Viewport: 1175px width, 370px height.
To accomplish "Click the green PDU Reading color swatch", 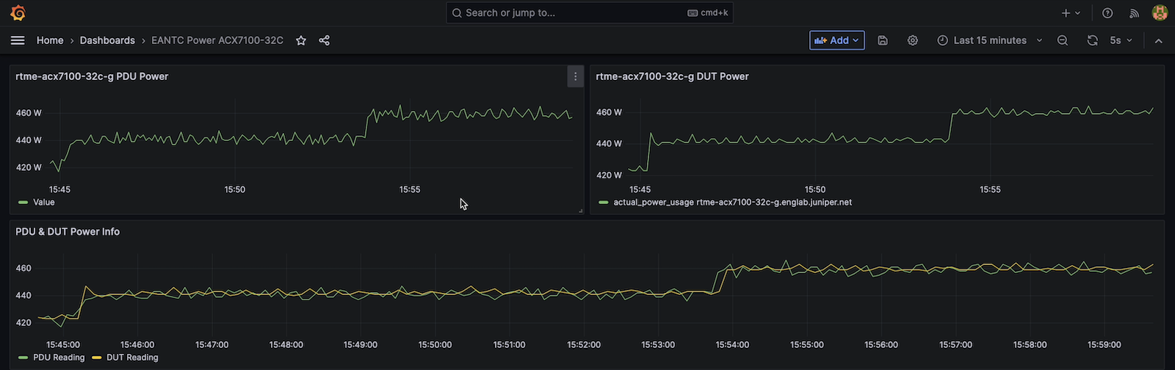I will [23, 358].
